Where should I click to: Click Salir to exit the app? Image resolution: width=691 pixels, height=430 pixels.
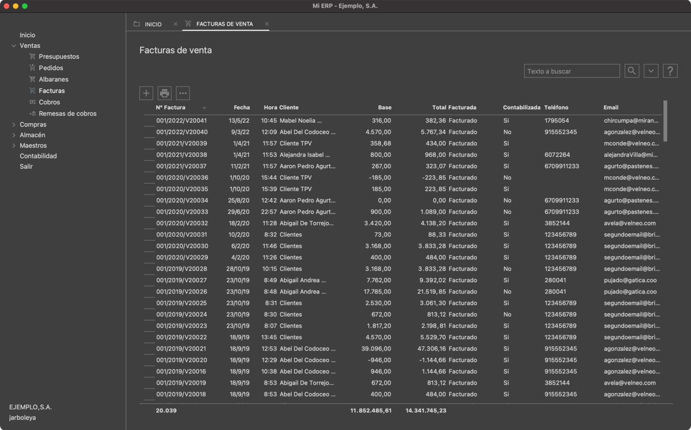[26, 166]
